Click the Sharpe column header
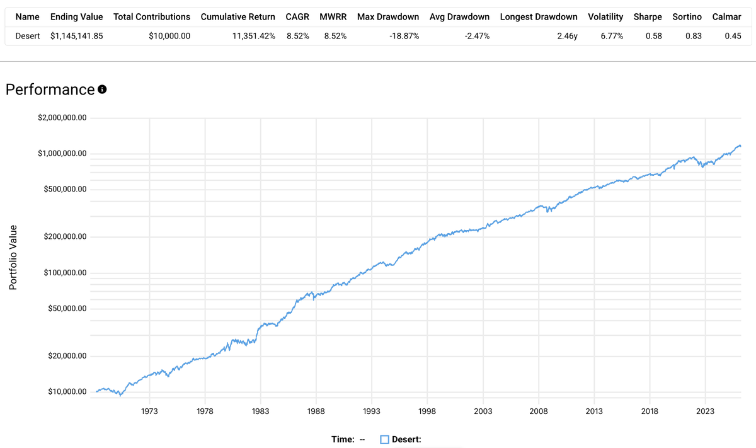 coord(648,17)
